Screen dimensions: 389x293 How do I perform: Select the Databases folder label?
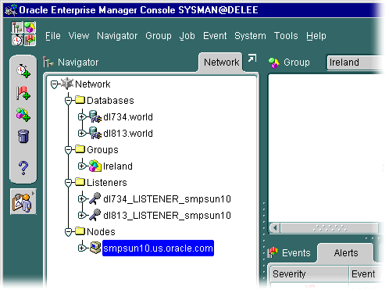coord(110,101)
